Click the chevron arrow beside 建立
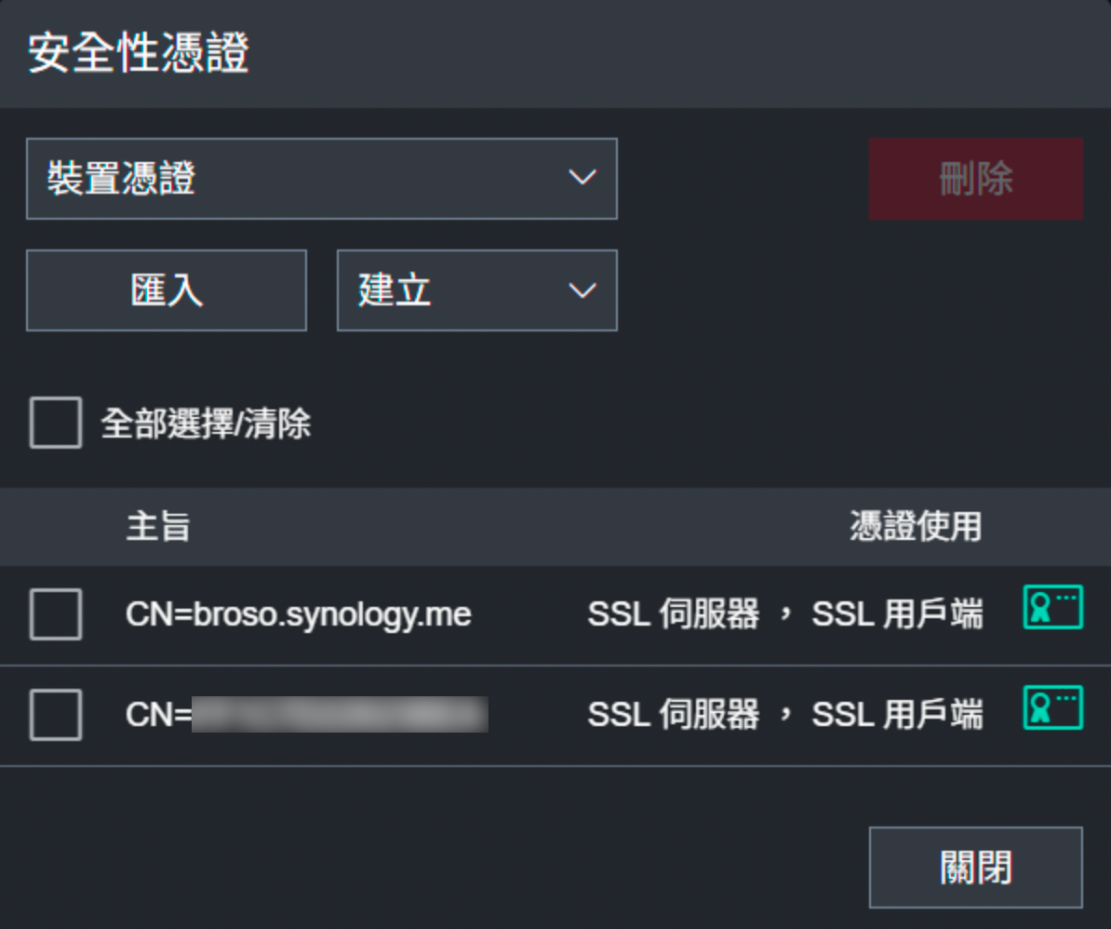This screenshot has height=929, width=1111. coord(582,290)
